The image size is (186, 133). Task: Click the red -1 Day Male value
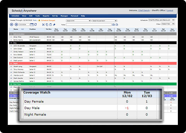(127, 108)
